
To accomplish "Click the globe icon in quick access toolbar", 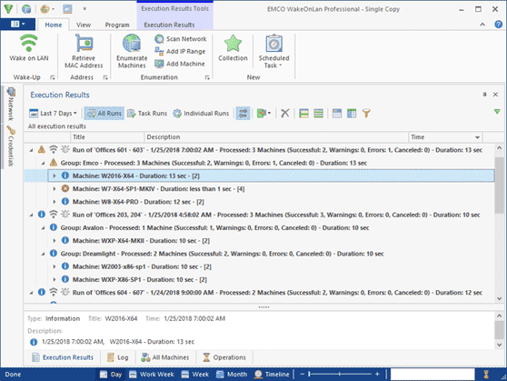I will [x=26, y=9].
